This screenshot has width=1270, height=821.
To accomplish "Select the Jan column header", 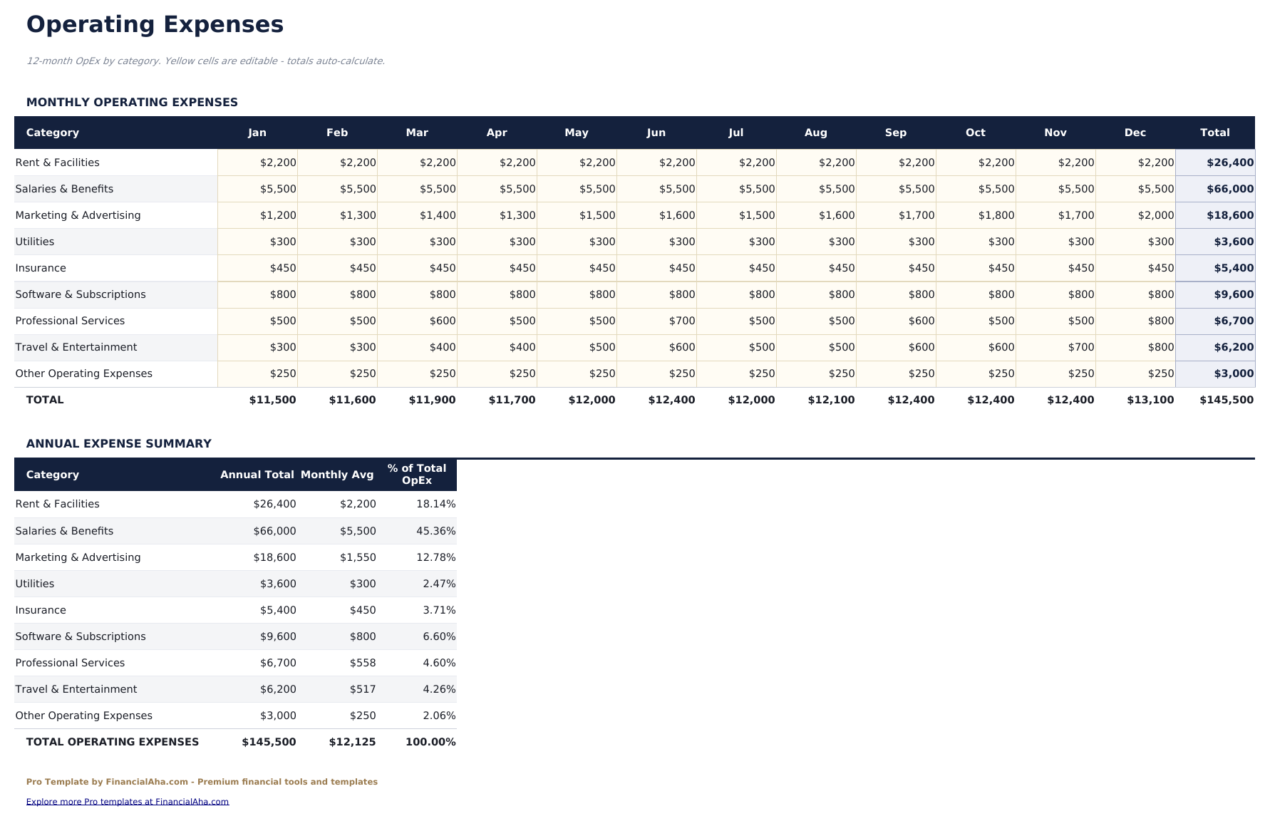I will pos(257,133).
